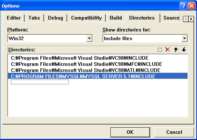The image size is (197, 140).
Task: Click the Win32 platform combo box
Action: pyautogui.click(x=50, y=38)
